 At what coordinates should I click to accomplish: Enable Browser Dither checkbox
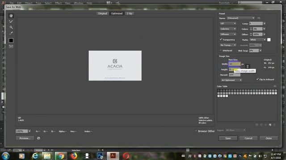pyautogui.click(x=196, y=131)
